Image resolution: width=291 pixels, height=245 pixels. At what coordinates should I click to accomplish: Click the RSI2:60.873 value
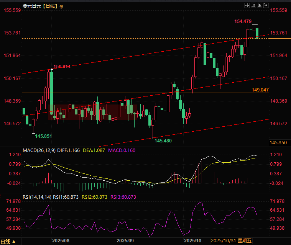[x=94, y=197]
